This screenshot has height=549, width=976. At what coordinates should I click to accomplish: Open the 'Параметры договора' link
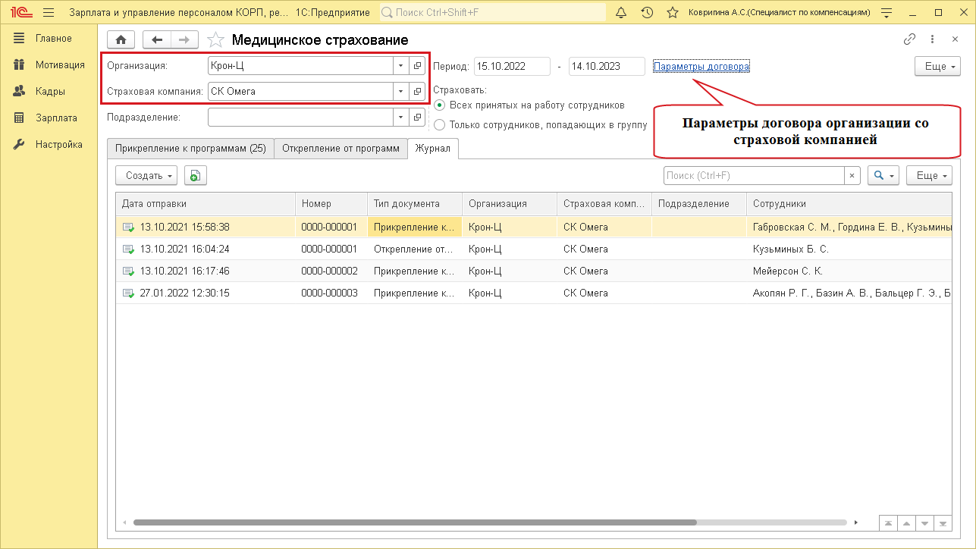tap(701, 67)
